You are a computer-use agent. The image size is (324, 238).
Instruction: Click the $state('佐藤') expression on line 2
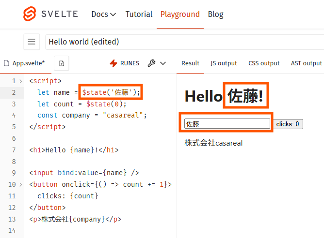tap(111, 92)
